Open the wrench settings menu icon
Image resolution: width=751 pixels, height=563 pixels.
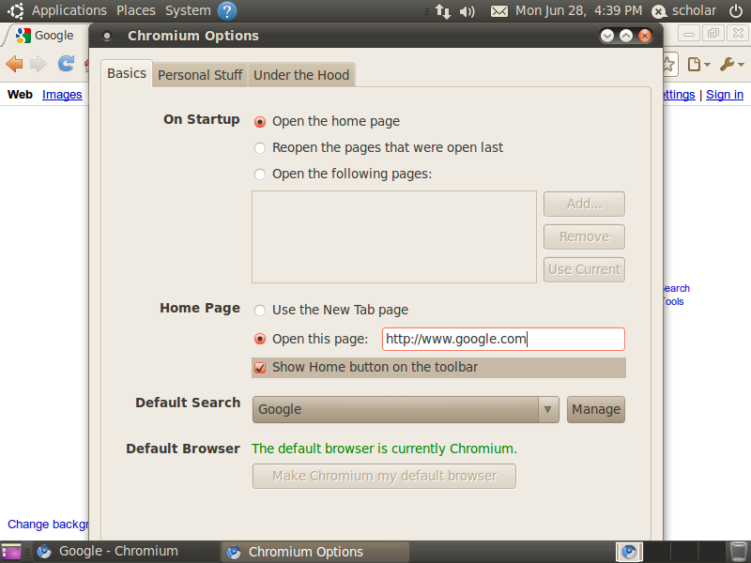click(x=731, y=64)
